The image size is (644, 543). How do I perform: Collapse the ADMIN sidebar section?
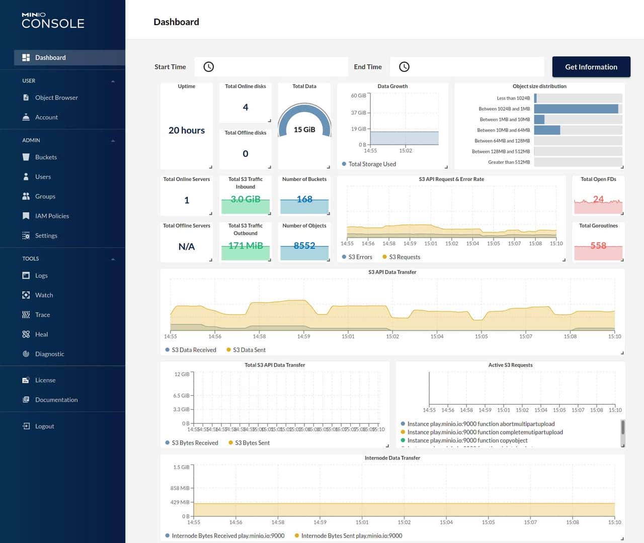point(113,141)
